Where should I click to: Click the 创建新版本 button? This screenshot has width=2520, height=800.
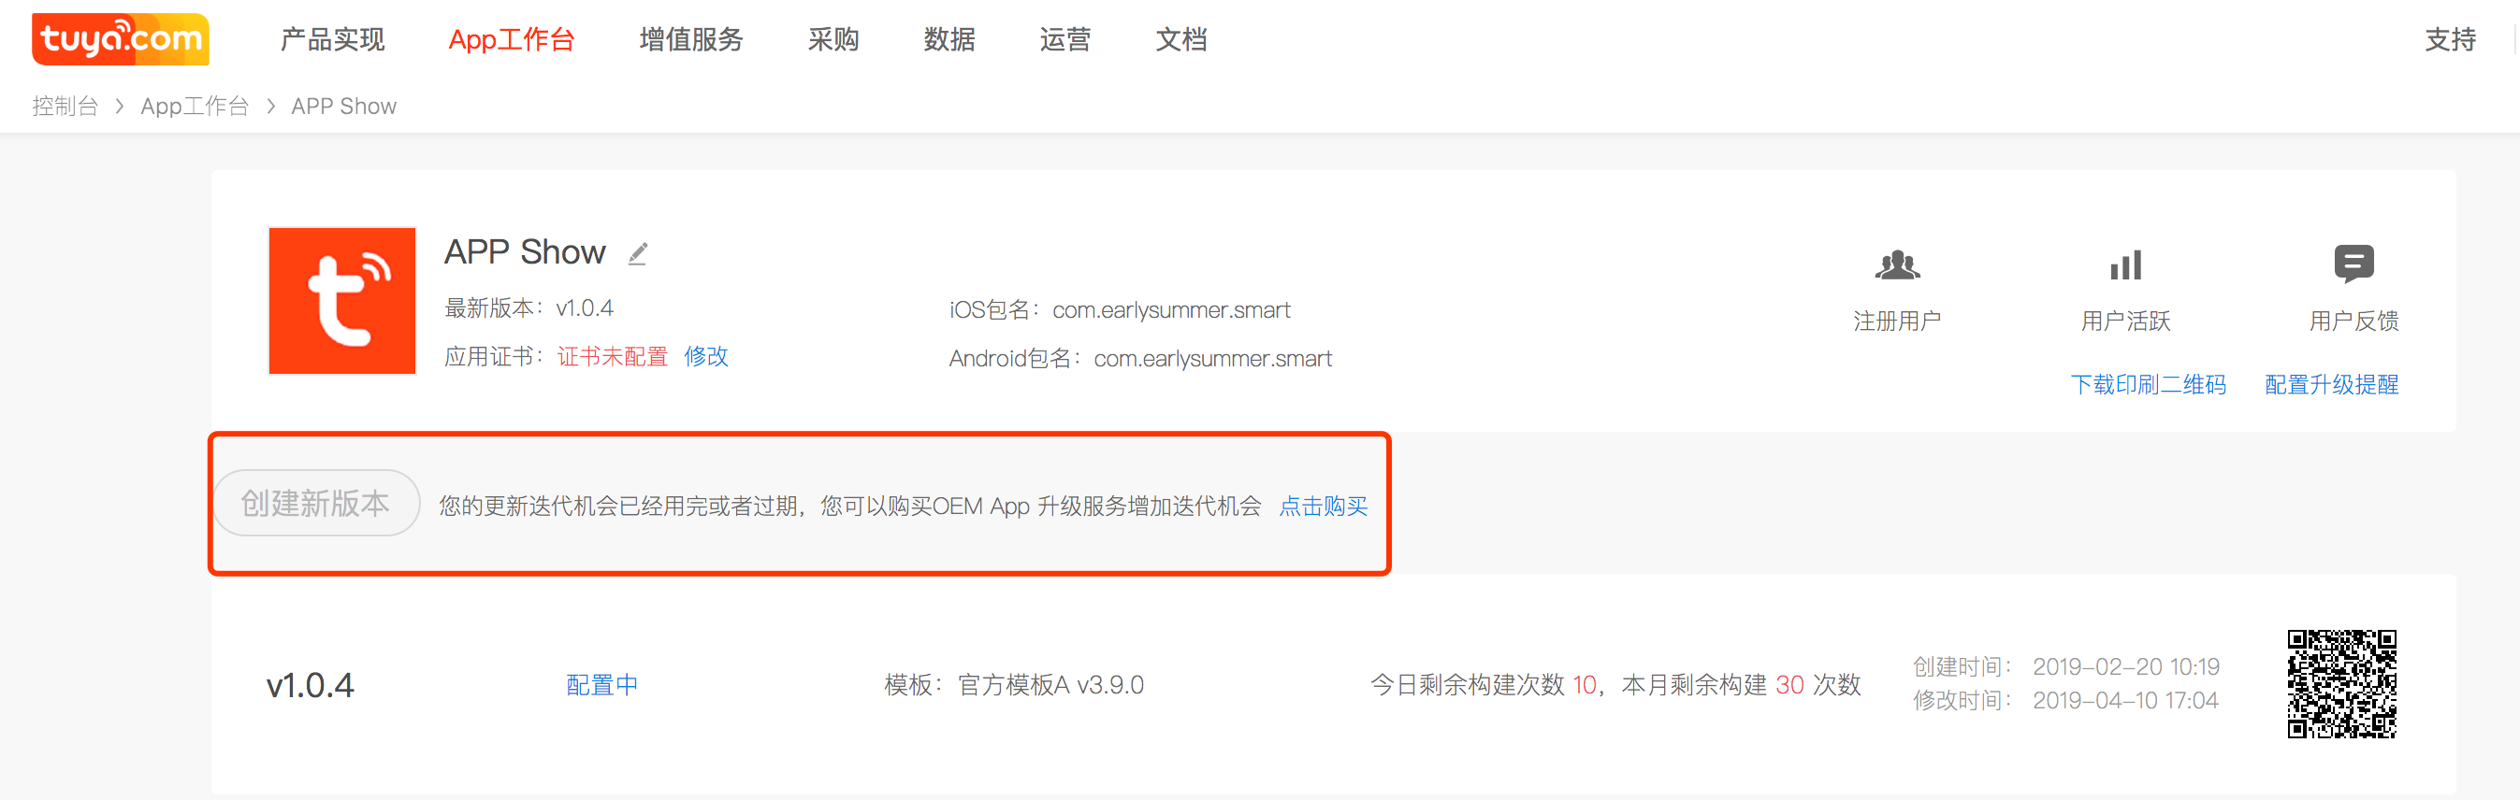point(316,503)
